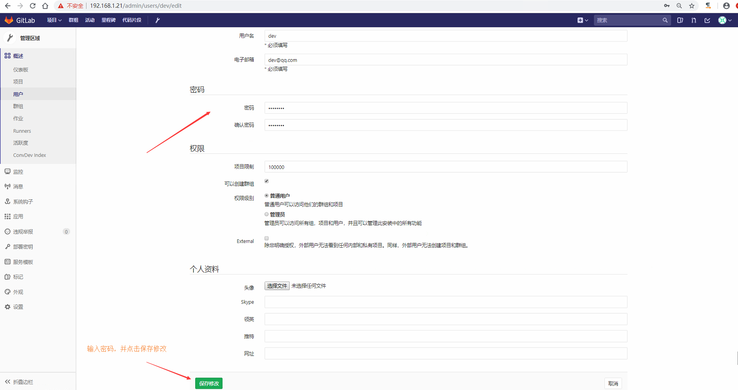Focus the 推特 Twitter field
The height and width of the screenshot is (390, 738).
click(446, 336)
